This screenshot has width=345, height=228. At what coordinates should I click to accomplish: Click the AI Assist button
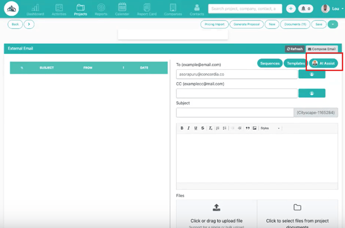324,63
